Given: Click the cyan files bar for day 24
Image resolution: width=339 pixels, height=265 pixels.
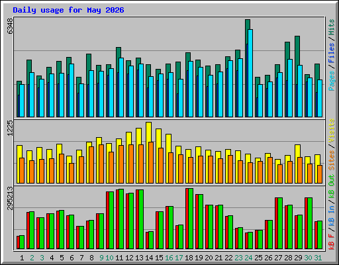Looking at the screenshot, I should (250, 73).
